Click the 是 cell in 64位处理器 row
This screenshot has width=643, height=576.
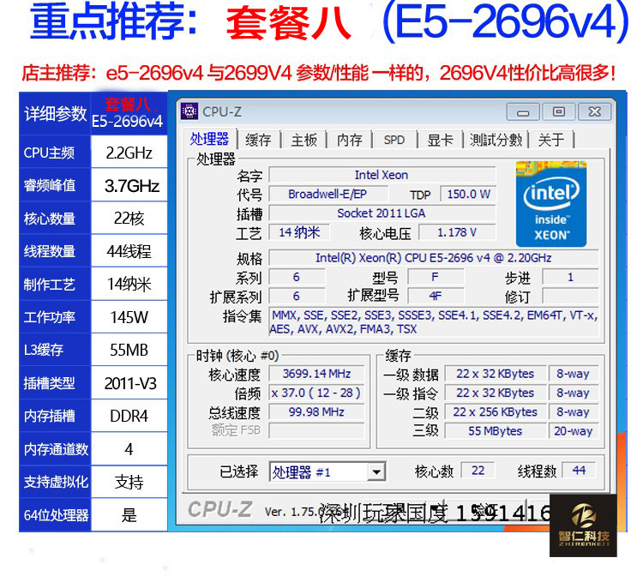(x=129, y=515)
